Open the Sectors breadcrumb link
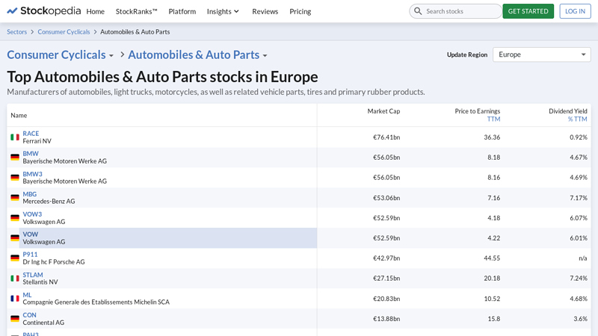 (x=16, y=32)
